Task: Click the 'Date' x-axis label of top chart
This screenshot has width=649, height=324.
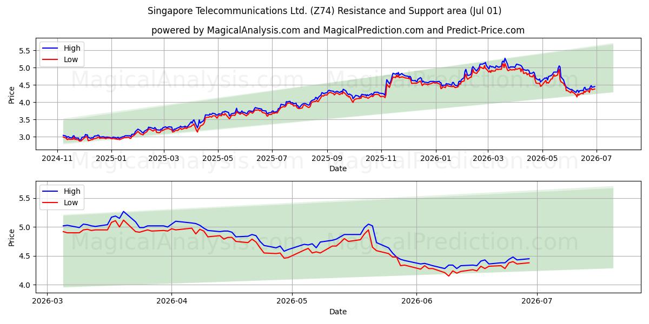Action: (x=338, y=168)
